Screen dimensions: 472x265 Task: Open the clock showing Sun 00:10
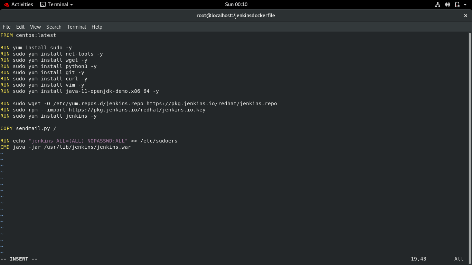point(236,4)
